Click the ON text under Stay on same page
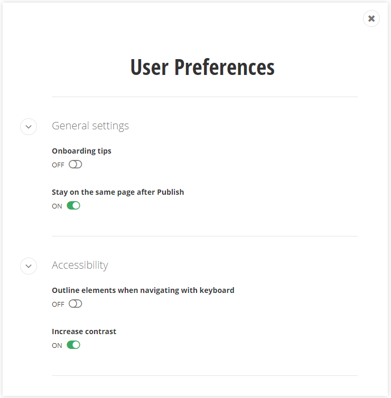The image size is (391, 398). pyautogui.click(x=57, y=206)
